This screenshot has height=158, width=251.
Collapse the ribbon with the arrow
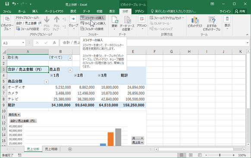click(x=247, y=34)
